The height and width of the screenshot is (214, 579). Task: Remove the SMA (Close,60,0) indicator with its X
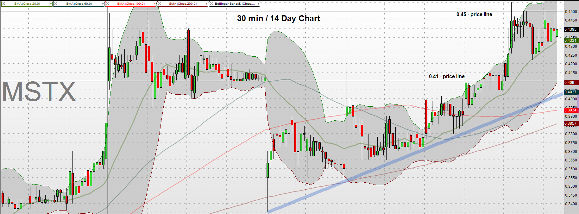56,4
